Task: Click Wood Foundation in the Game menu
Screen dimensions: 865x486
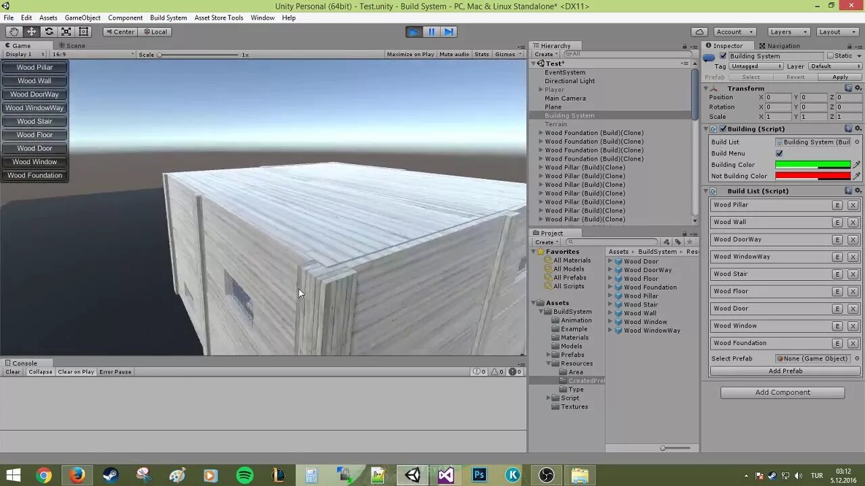Action: coord(34,175)
